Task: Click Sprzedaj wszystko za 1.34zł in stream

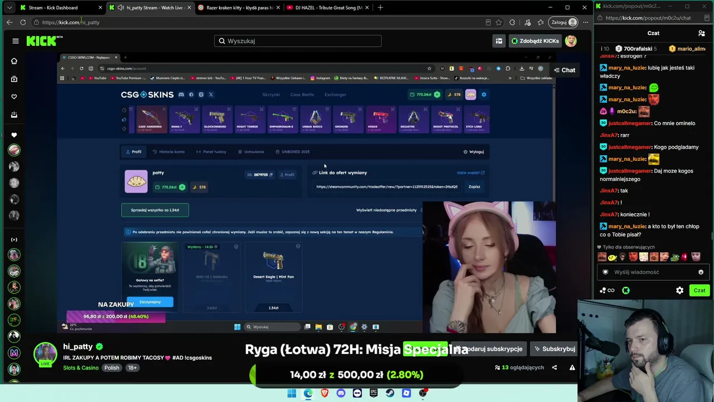Action: coord(155,210)
